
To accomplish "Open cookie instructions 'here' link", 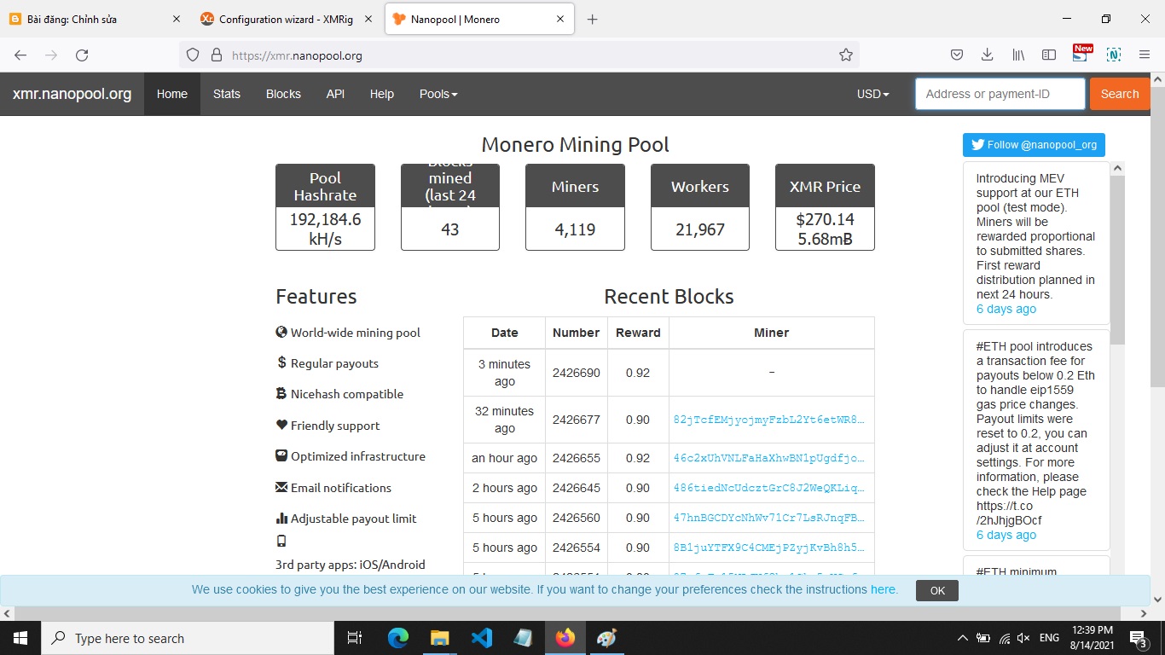I will point(883,589).
